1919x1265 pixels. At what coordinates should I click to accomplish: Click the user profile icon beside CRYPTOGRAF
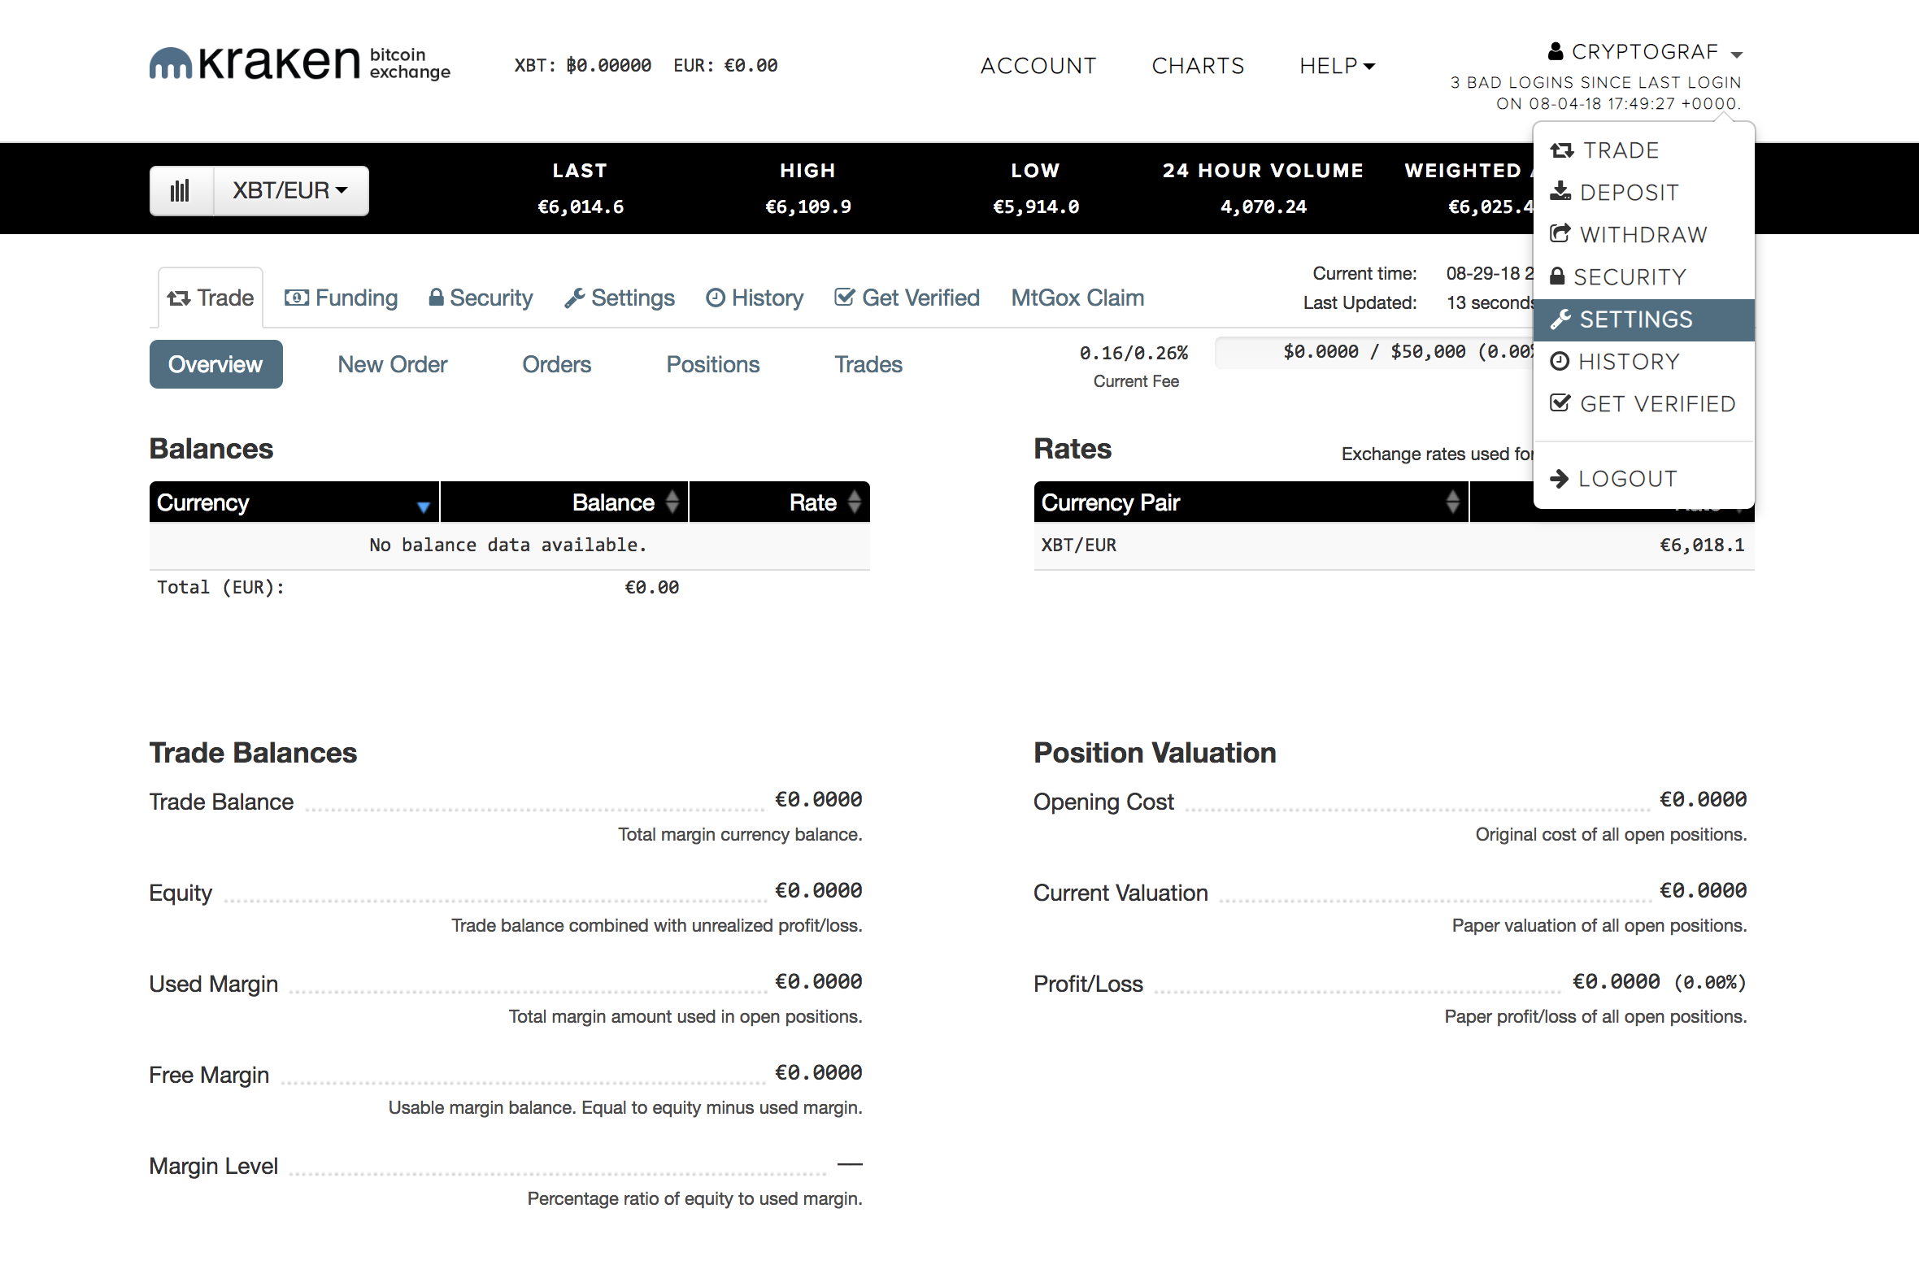(x=1555, y=51)
